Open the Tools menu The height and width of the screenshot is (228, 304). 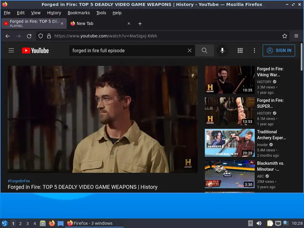[x=101, y=13]
